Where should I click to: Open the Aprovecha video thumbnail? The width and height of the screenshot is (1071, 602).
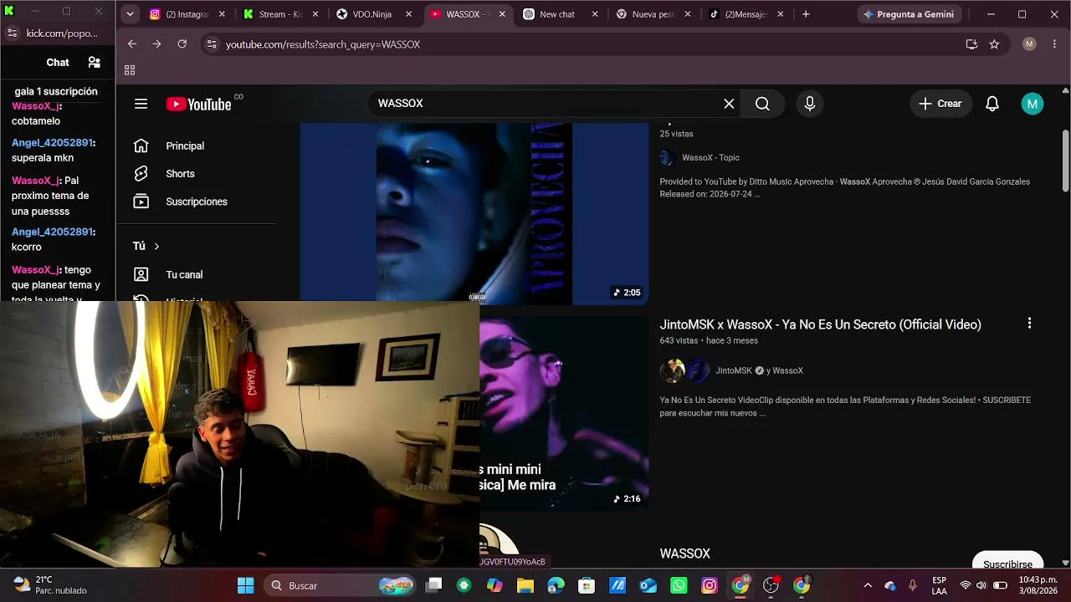point(474,213)
